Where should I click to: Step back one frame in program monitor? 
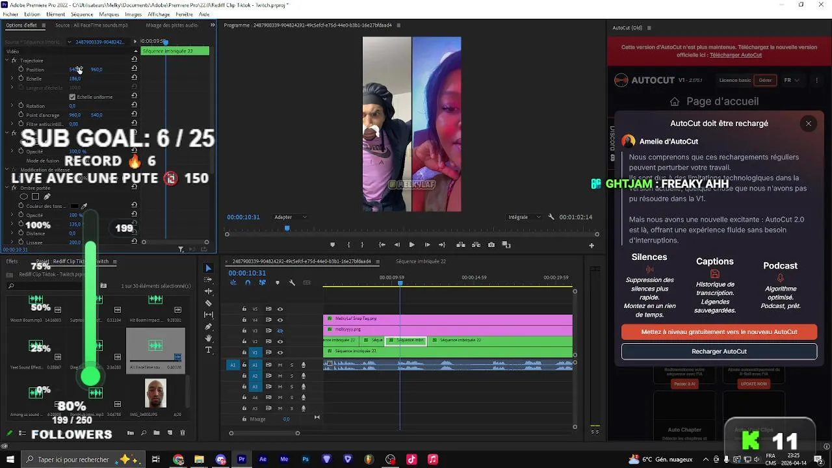tap(396, 245)
